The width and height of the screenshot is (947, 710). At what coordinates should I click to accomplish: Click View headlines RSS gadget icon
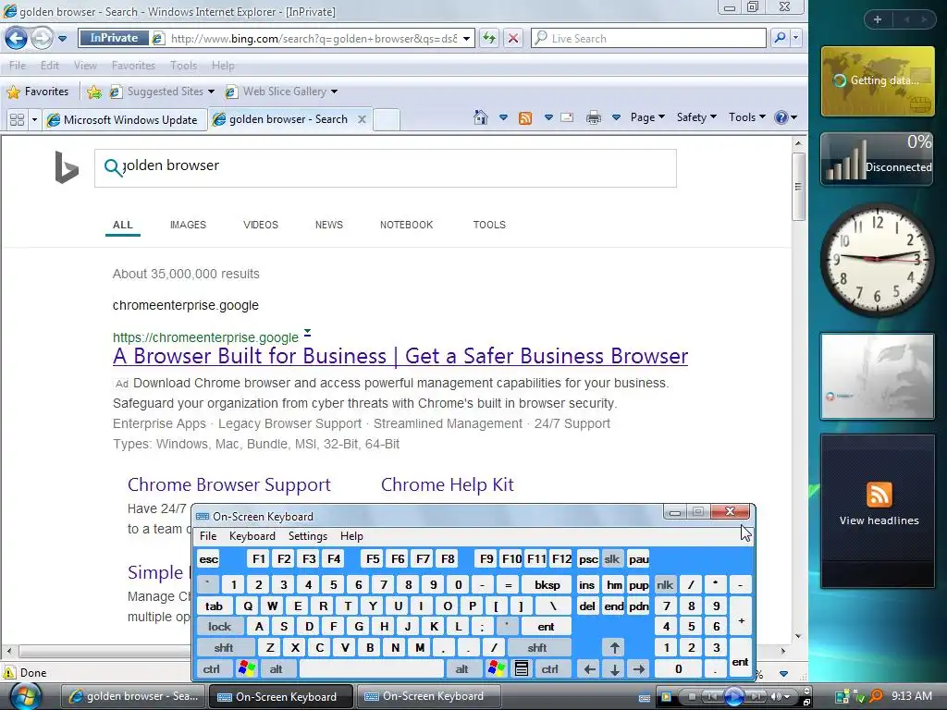click(x=879, y=495)
